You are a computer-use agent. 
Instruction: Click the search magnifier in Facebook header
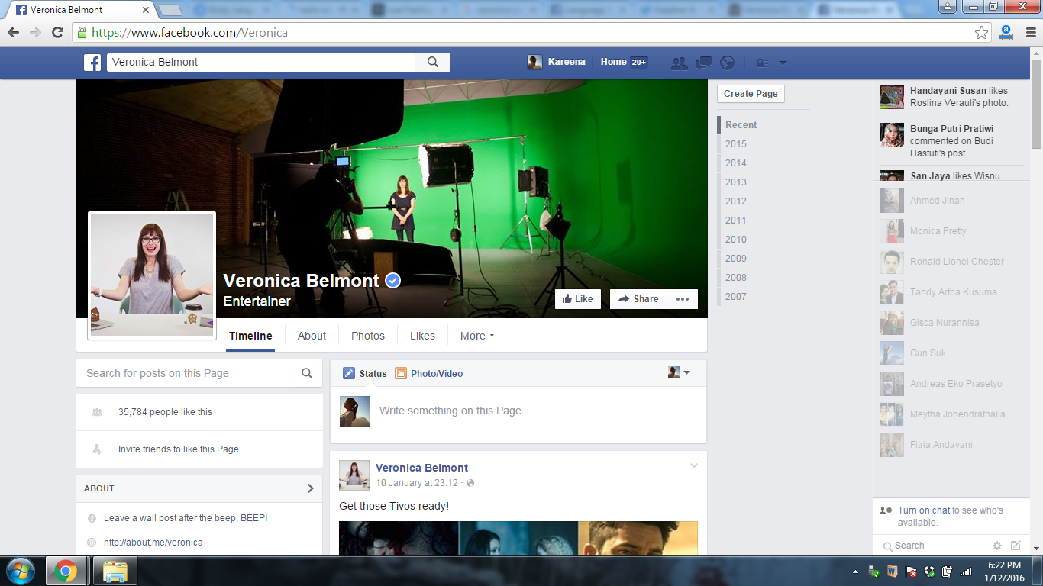point(433,63)
